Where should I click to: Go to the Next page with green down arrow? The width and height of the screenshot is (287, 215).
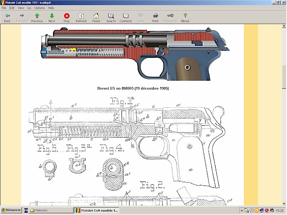pyautogui.click(x=52, y=18)
